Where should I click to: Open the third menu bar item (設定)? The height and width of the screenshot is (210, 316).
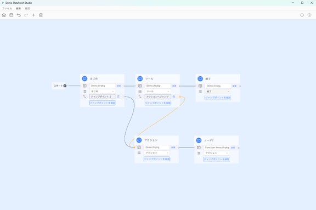tap(27, 8)
